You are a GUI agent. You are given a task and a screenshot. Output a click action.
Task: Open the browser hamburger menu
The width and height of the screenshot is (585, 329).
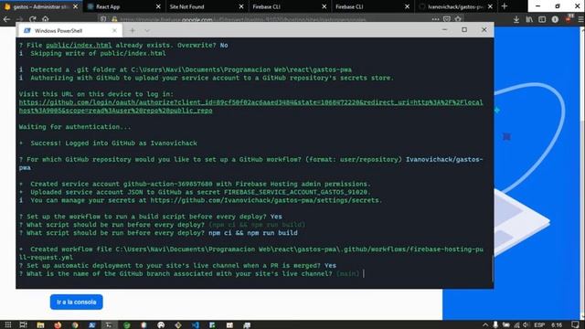click(580, 19)
